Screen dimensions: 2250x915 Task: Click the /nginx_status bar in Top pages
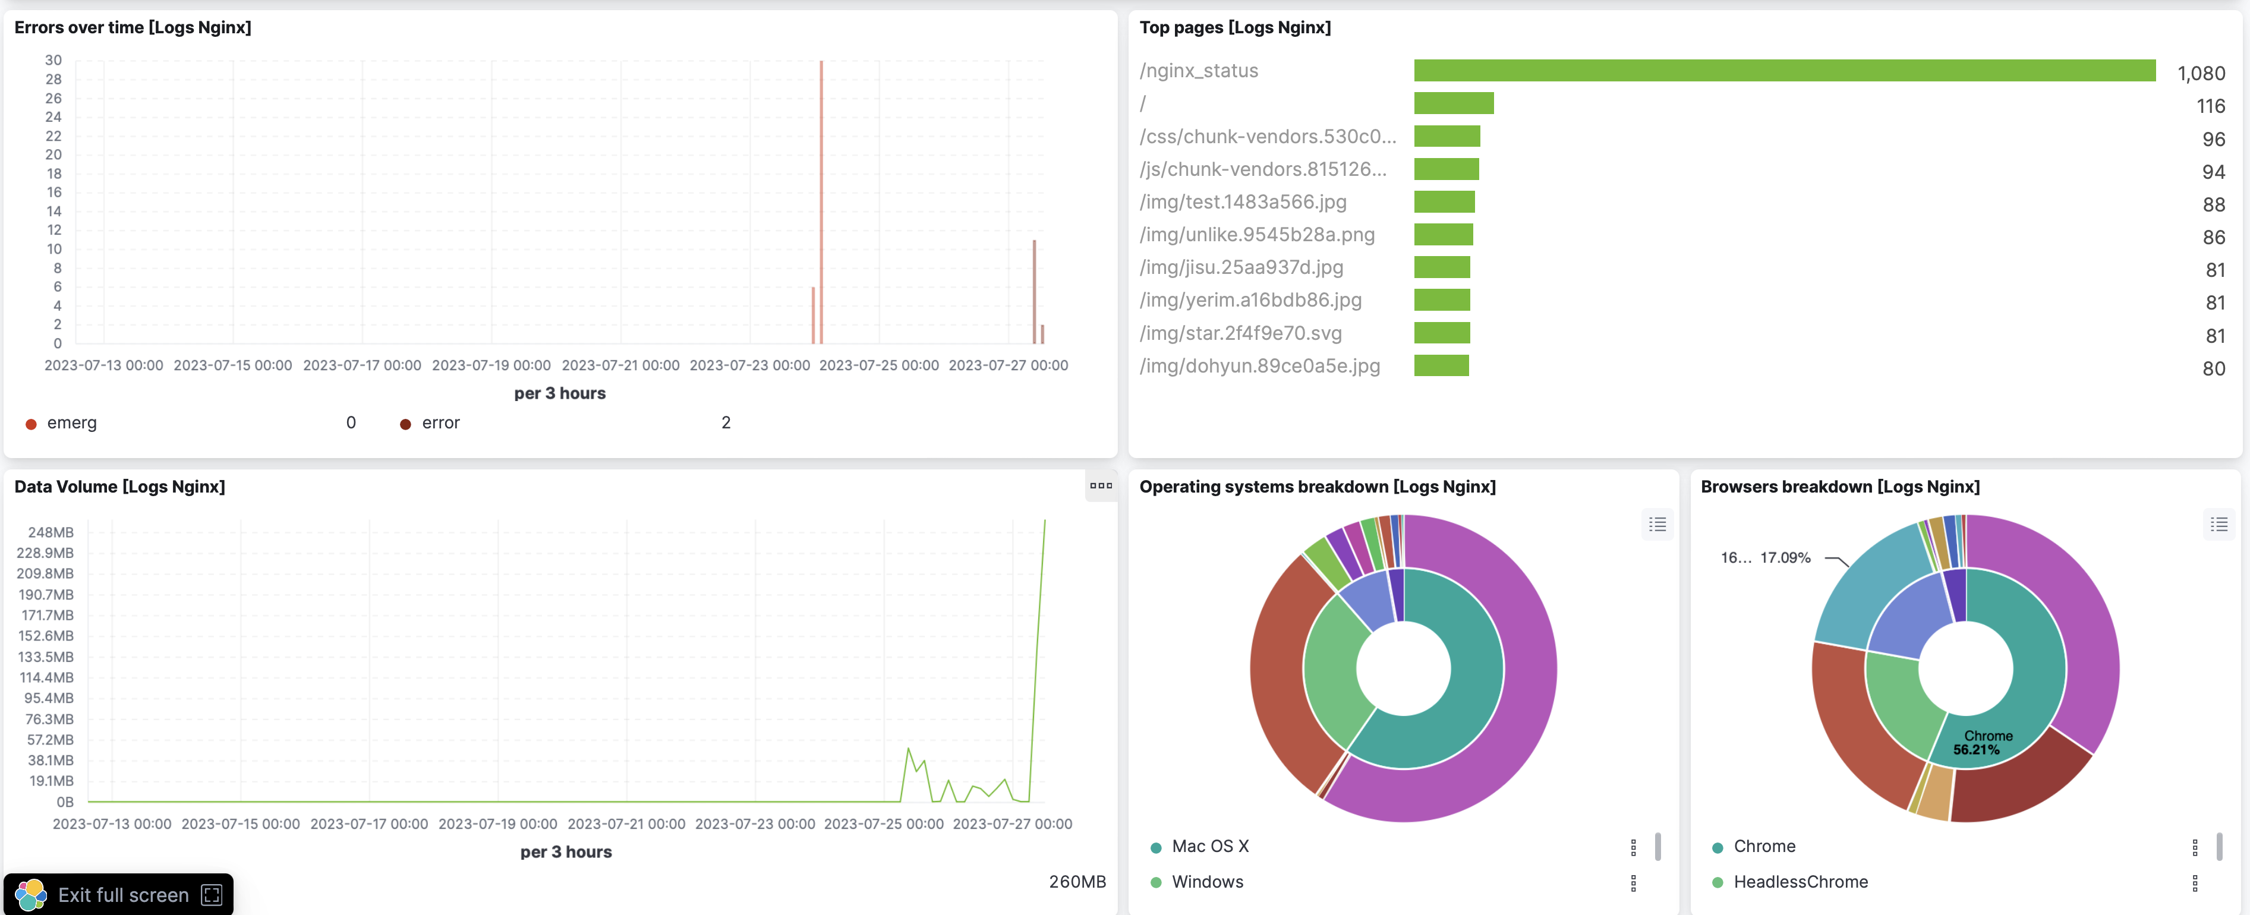[1783, 71]
